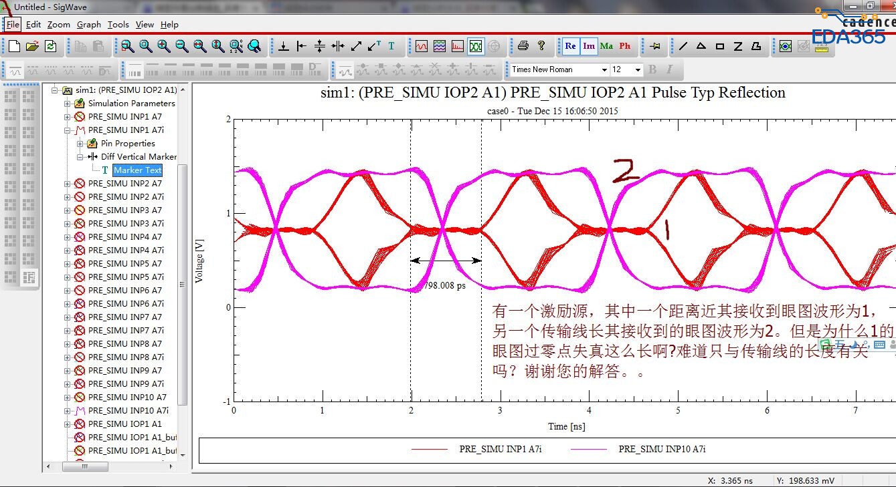The image size is (896, 487).
Task: Add a horizontal marker
Action: (x=284, y=46)
